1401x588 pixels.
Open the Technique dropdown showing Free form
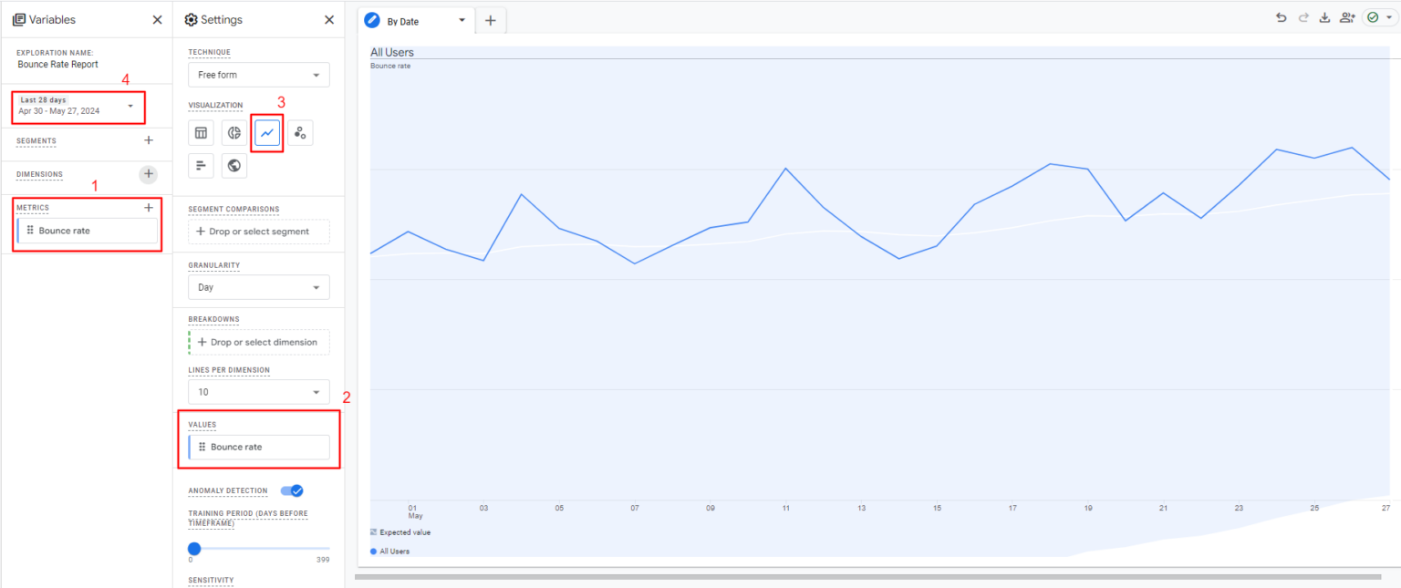(258, 74)
